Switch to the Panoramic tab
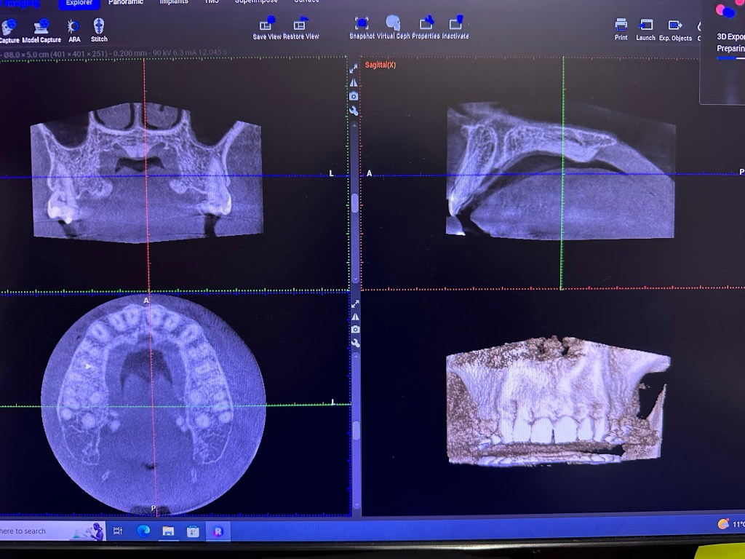Viewport: 745px width, 559px height. 126,2
